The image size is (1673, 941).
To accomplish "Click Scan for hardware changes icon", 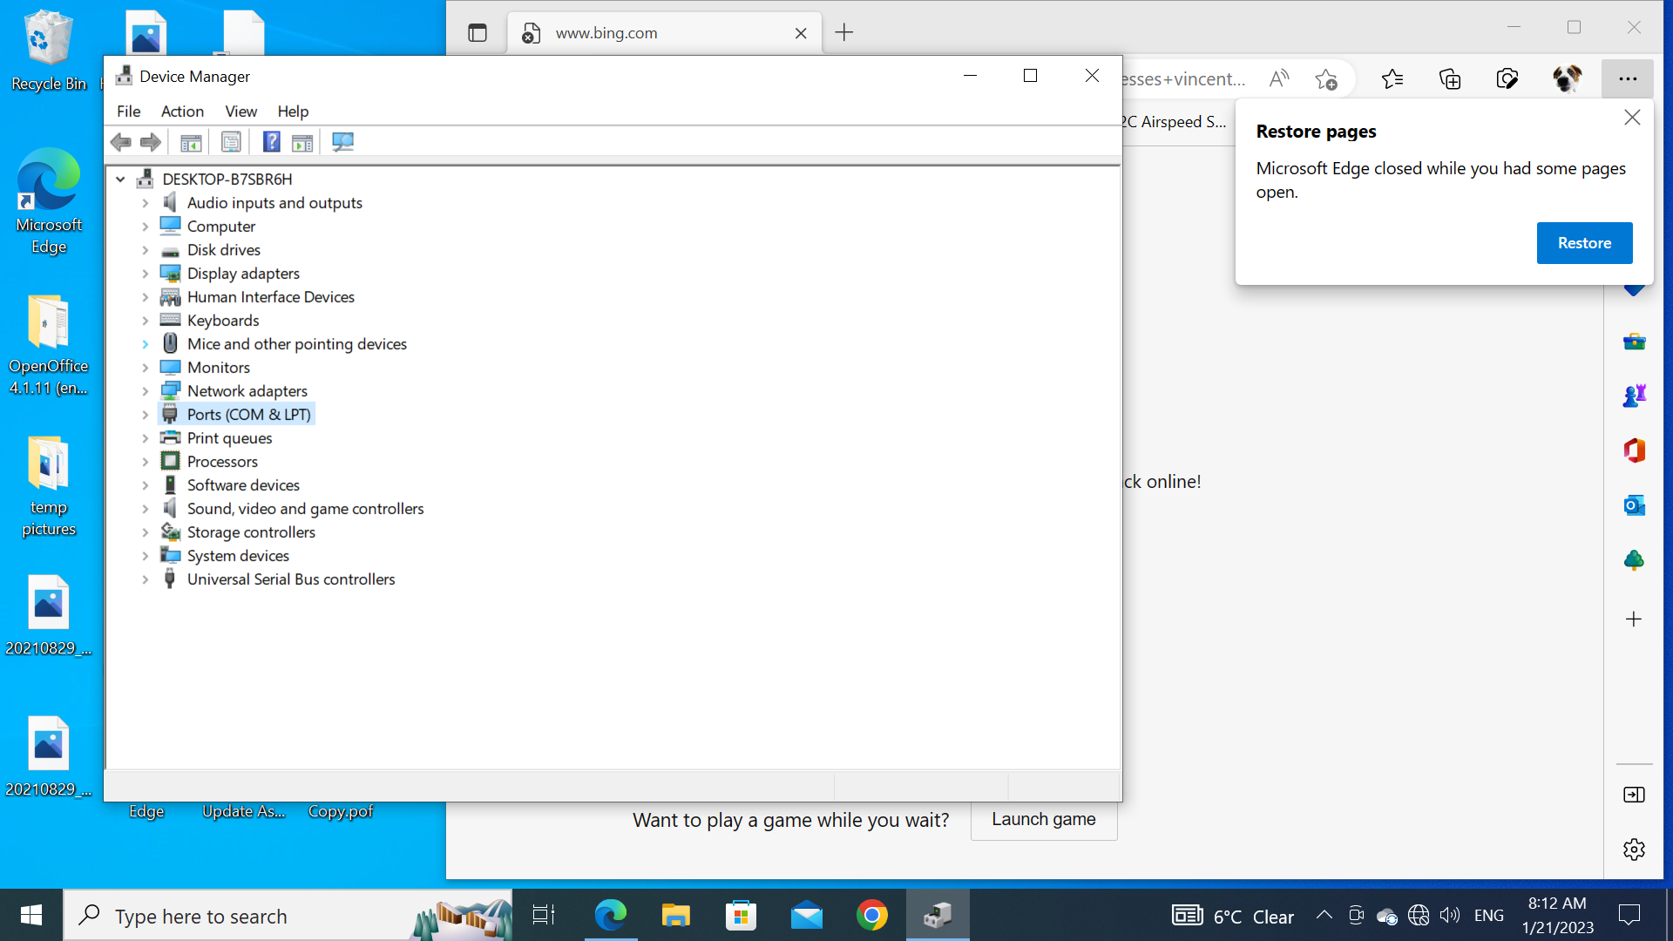I will [342, 142].
